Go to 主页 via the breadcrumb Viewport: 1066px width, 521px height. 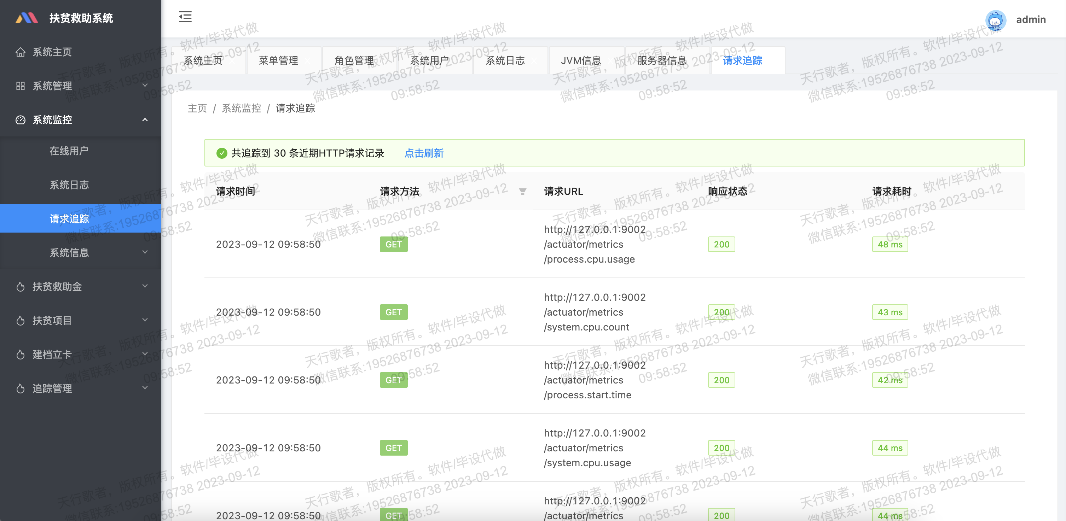(x=197, y=108)
